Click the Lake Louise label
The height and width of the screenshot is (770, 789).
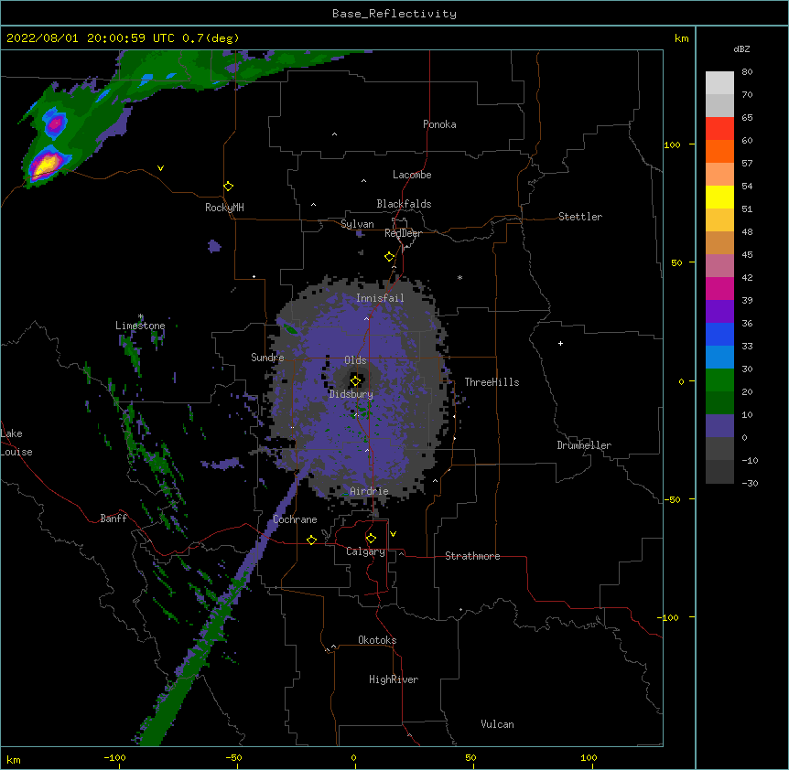pyautogui.click(x=16, y=443)
